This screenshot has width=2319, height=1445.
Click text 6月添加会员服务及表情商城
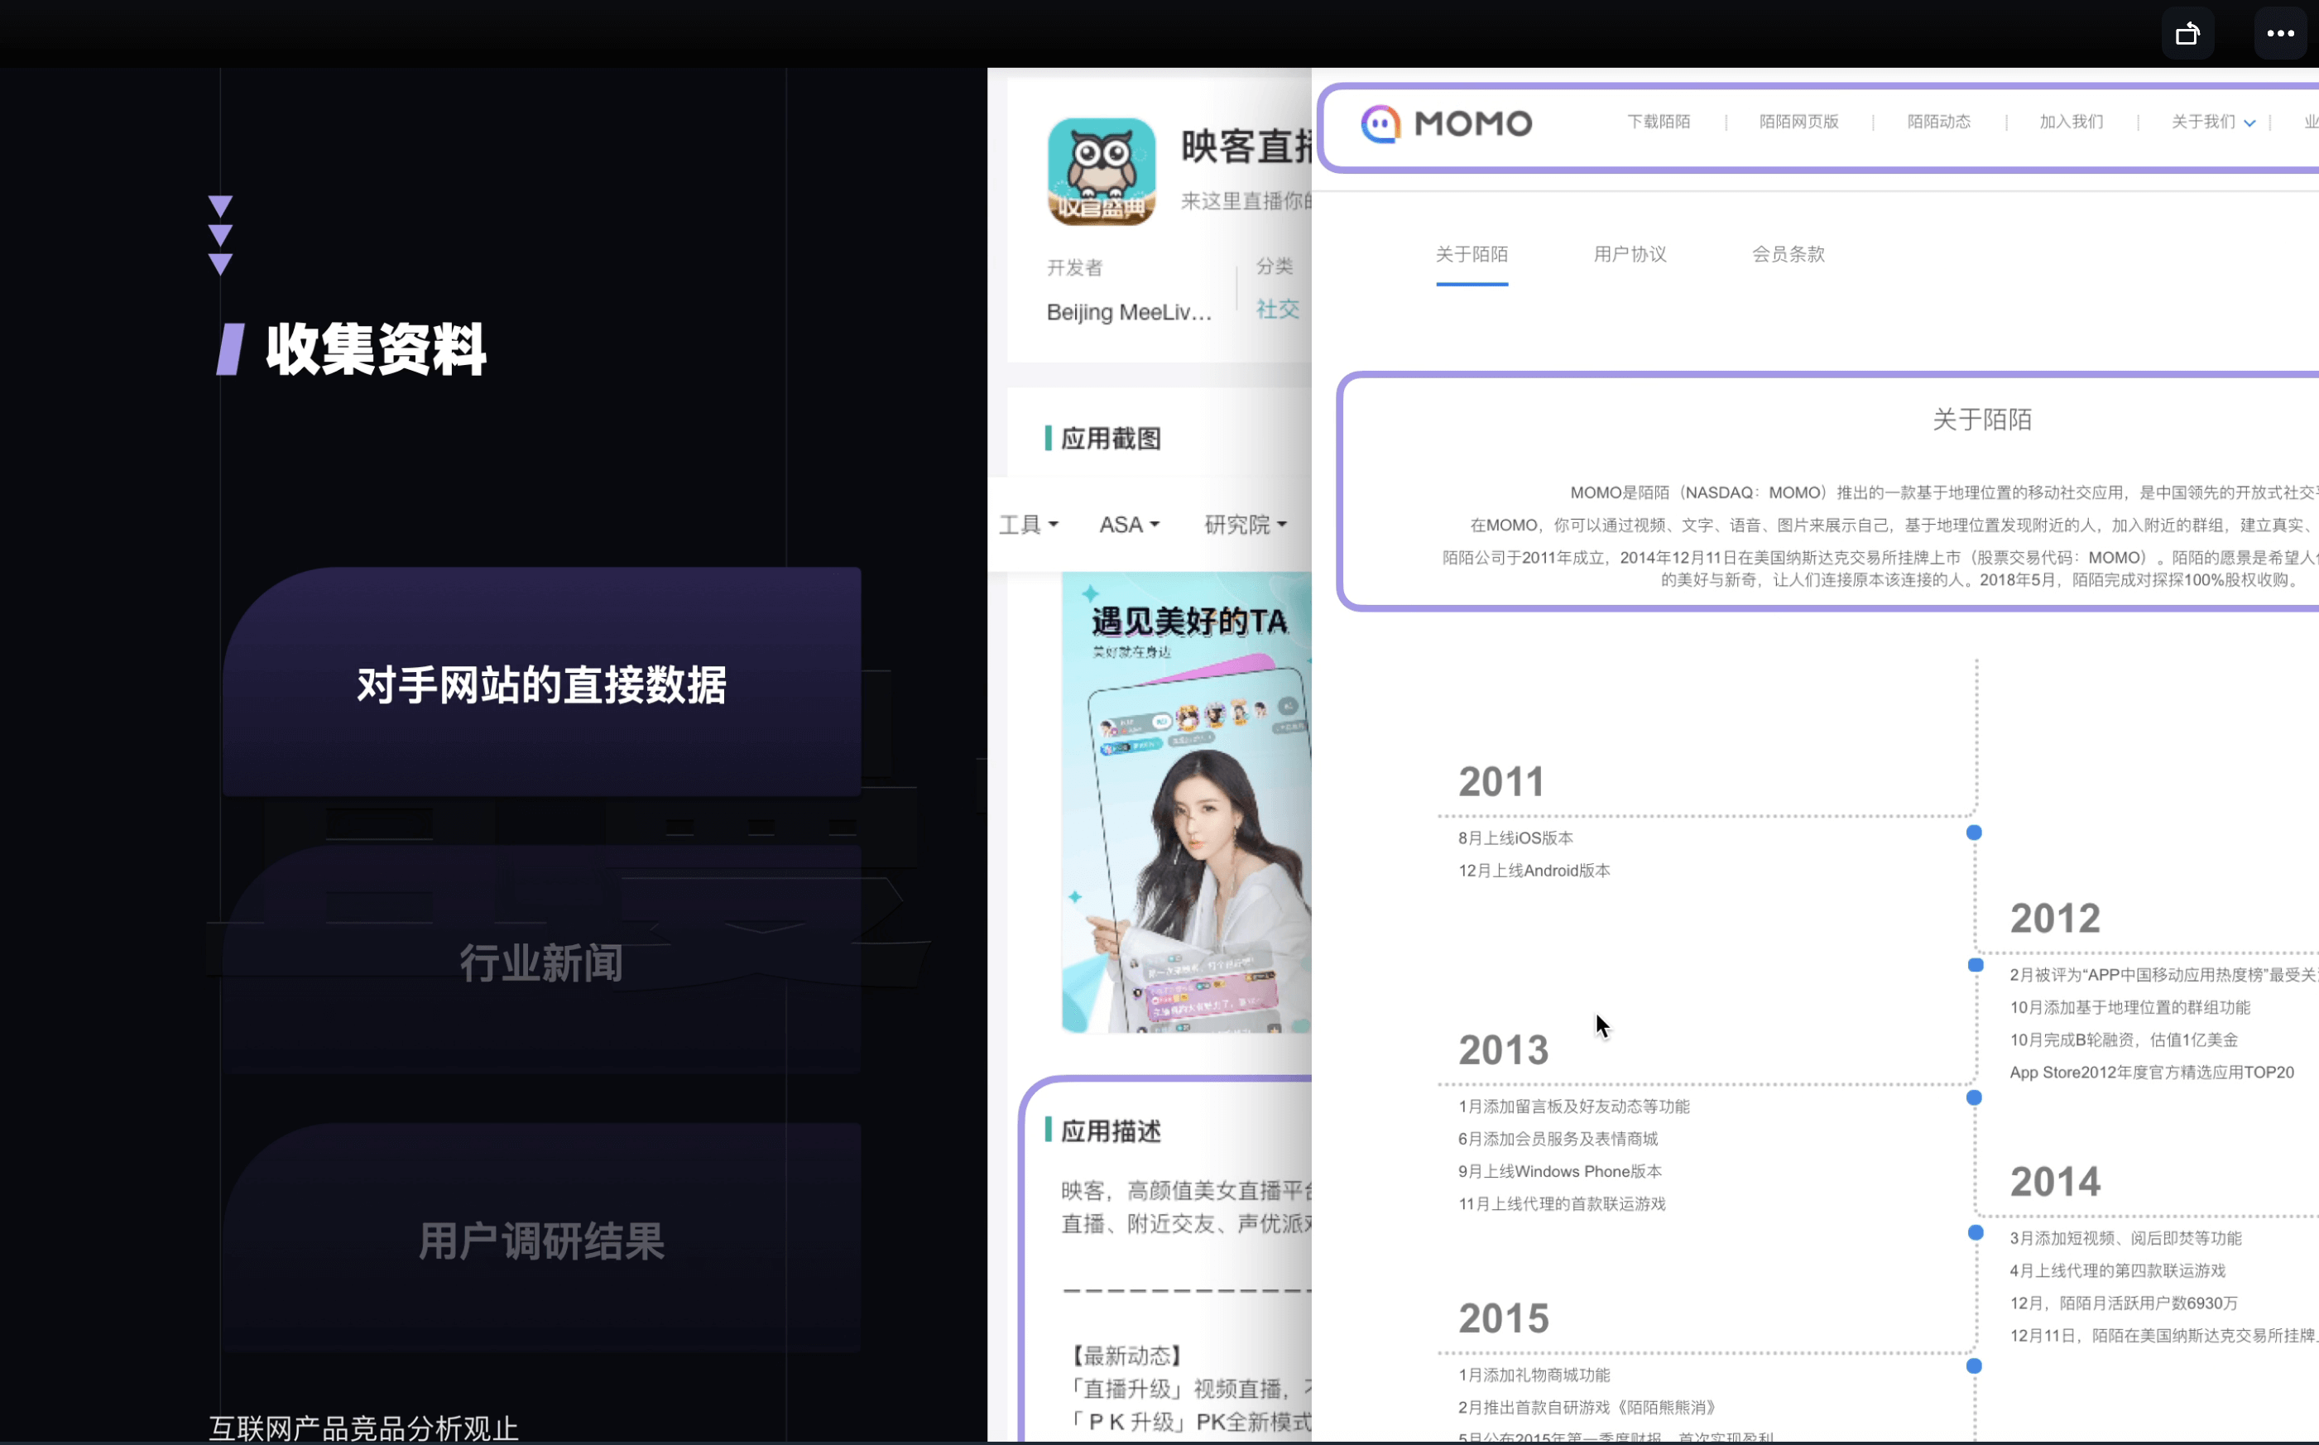(x=1558, y=1139)
